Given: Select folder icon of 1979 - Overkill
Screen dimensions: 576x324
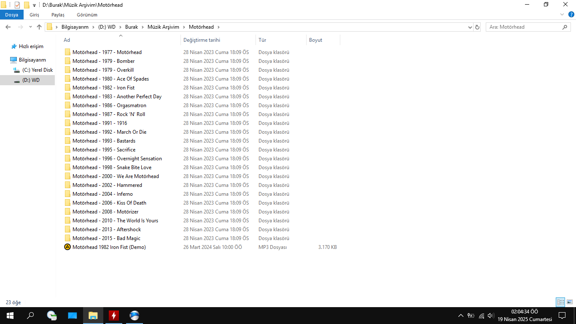Looking at the screenshot, I should [67, 70].
